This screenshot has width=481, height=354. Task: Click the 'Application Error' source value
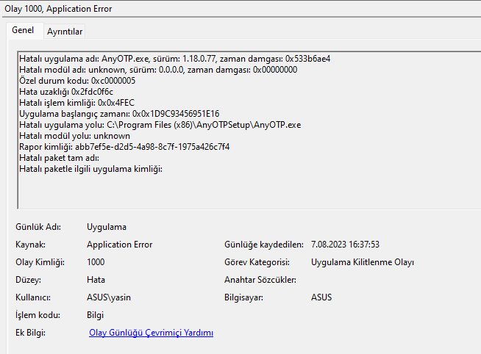(x=119, y=245)
